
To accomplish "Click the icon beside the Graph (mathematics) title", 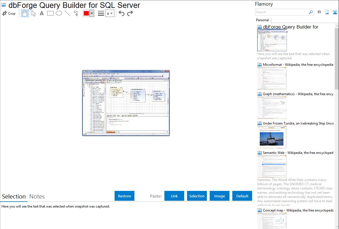I will pos(259,94).
